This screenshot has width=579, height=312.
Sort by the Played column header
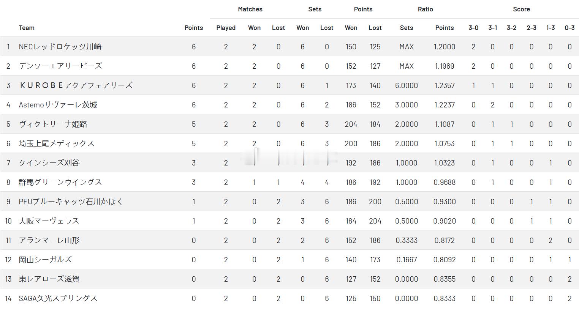pos(226,28)
